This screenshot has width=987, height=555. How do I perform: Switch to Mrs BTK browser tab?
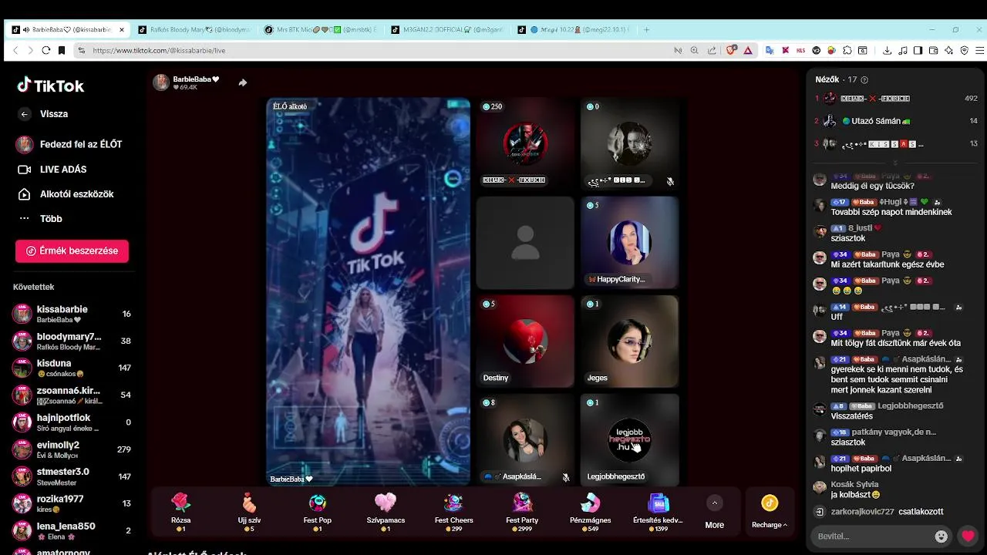pyautogui.click(x=320, y=30)
